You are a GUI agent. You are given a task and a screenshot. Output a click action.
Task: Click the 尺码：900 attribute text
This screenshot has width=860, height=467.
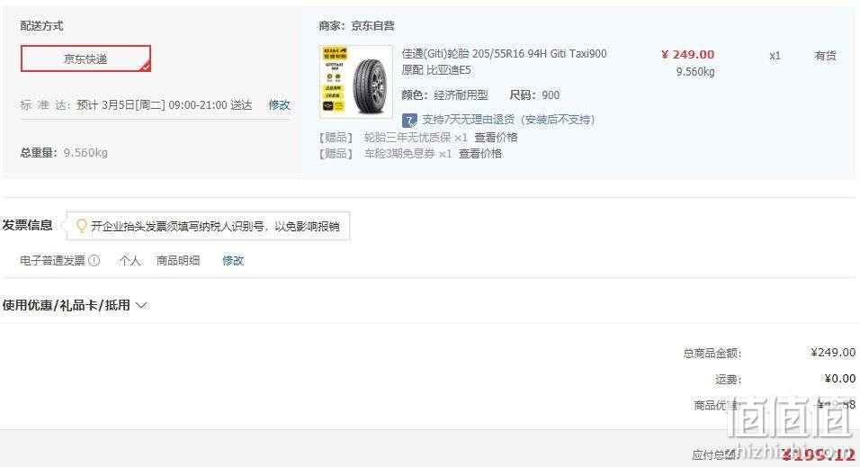[x=534, y=95]
